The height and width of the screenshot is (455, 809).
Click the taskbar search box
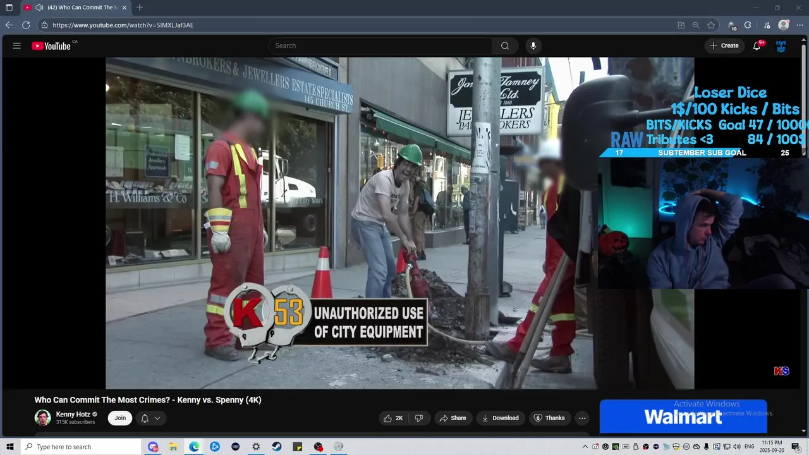coord(82,447)
